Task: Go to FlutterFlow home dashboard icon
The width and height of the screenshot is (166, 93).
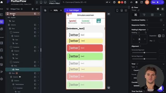Action: [2, 2]
